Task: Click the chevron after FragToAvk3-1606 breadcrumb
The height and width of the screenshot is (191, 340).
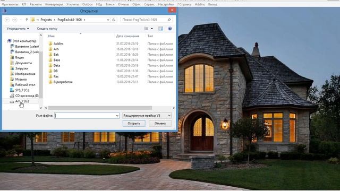Action: [84, 20]
